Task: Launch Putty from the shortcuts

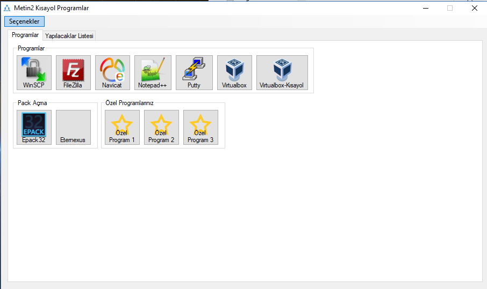Action: point(194,73)
